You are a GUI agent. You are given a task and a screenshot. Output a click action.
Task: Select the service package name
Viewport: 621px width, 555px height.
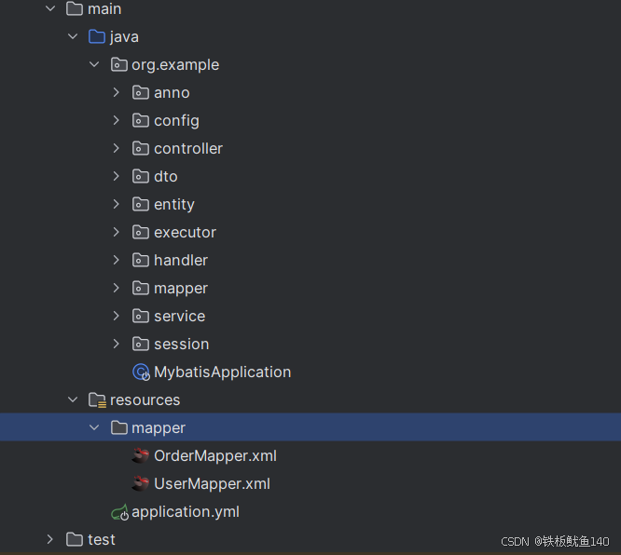pyautogui.click(x=179, y=317)
